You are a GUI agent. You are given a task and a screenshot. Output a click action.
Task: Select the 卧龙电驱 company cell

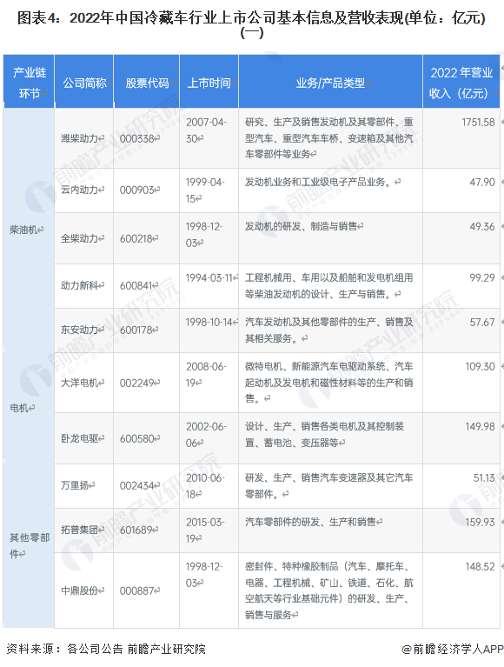click(x=82, y=438)
